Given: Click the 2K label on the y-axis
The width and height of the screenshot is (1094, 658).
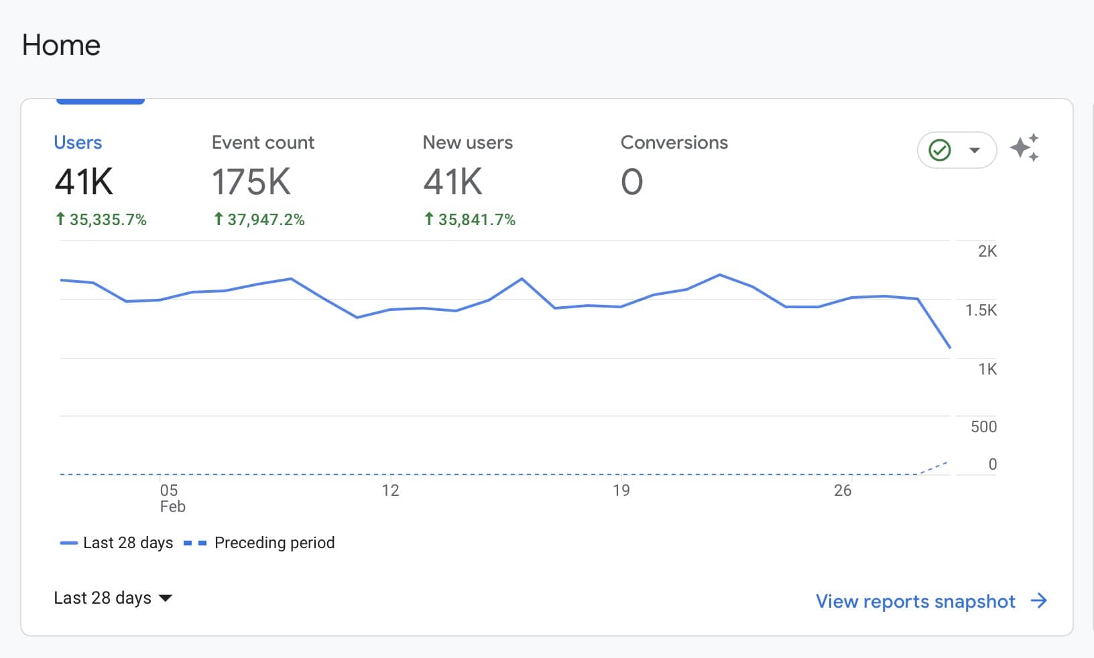Looking at the screenshot, I should click(x=987, y=251).
